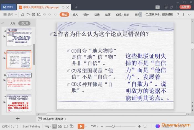Viewport: 194px width, 130px height.
Task: Click the slide panel vertical scrollbar
Action: click(x=34, y=54)
